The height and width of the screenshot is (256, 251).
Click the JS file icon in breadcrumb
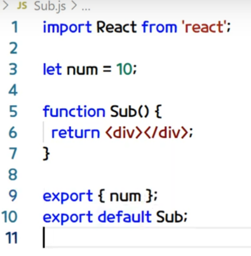[22, 6]
